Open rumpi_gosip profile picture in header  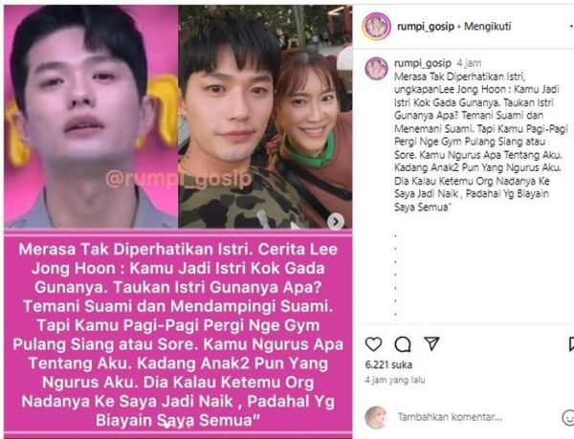coord(376,26)
